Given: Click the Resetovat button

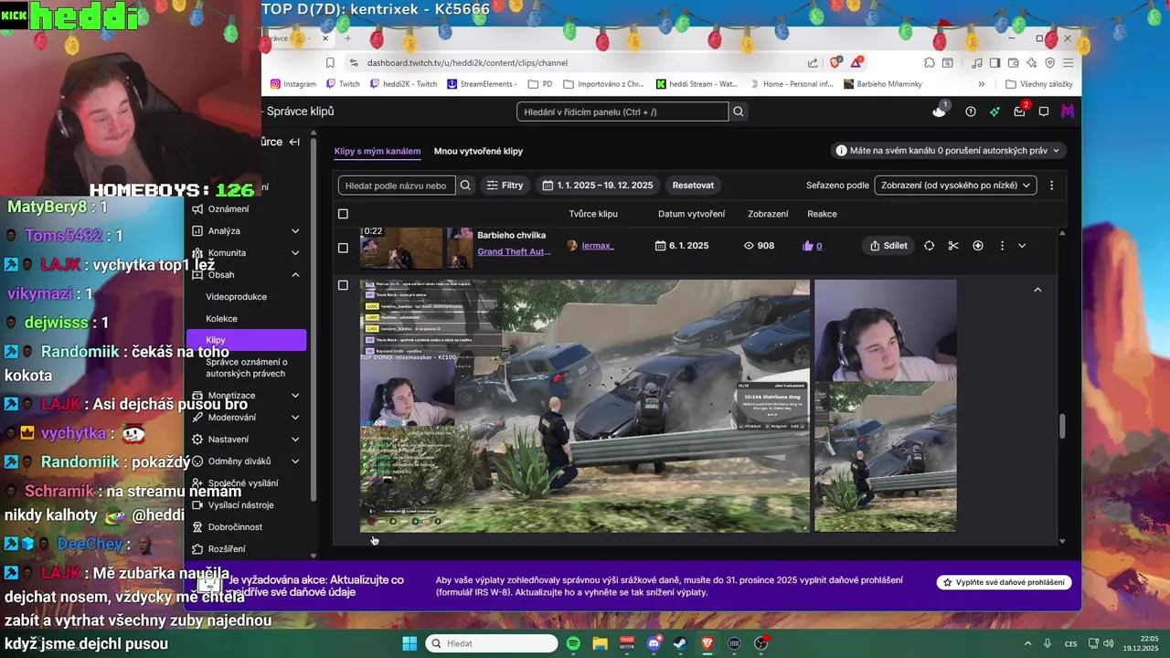Looking at the screenshot, I should coord(693,185).
